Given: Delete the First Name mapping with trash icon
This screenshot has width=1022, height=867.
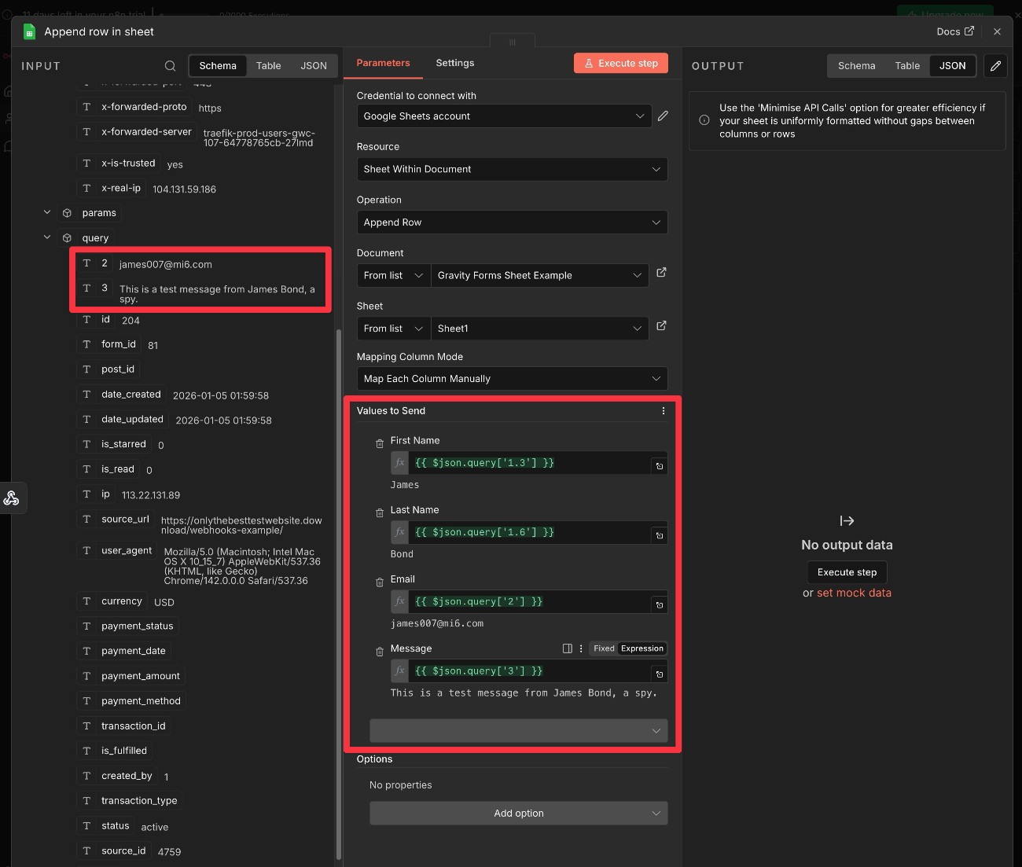Looking at the screenshot, I should pyautogui.click(x=379, y=443).
